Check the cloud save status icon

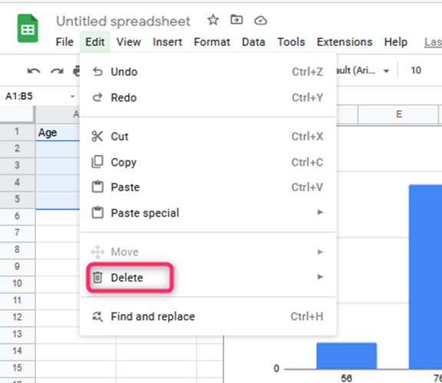pyautogui.click(x=260, y=21)
